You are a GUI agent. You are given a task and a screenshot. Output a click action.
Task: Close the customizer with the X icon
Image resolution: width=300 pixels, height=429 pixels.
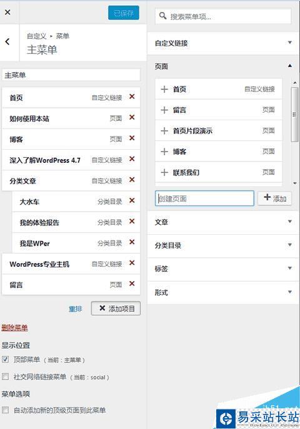[x=7, y=12]
